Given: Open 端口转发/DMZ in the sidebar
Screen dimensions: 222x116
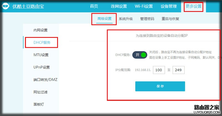Looking at the screenshot, I should 45,80.
